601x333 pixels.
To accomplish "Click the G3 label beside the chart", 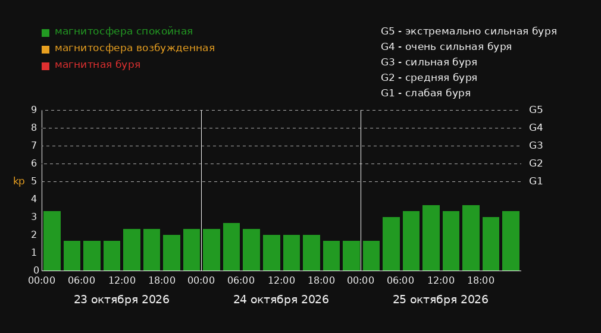I will [536, 146].
